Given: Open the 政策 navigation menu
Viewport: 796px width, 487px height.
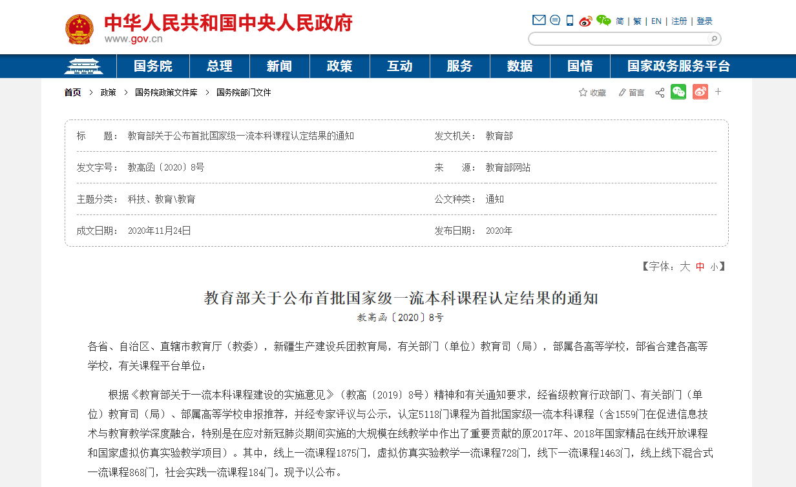Looking at the screenshot, I should tap(340, 67).
